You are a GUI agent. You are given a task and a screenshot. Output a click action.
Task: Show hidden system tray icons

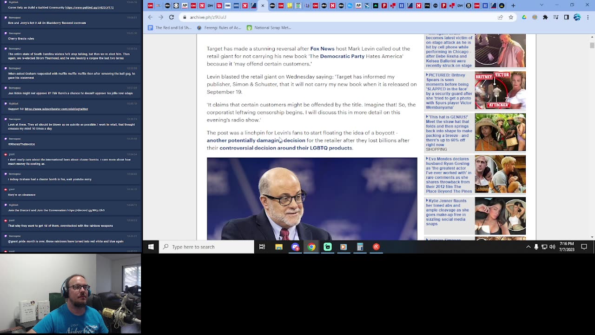point(528,247)
